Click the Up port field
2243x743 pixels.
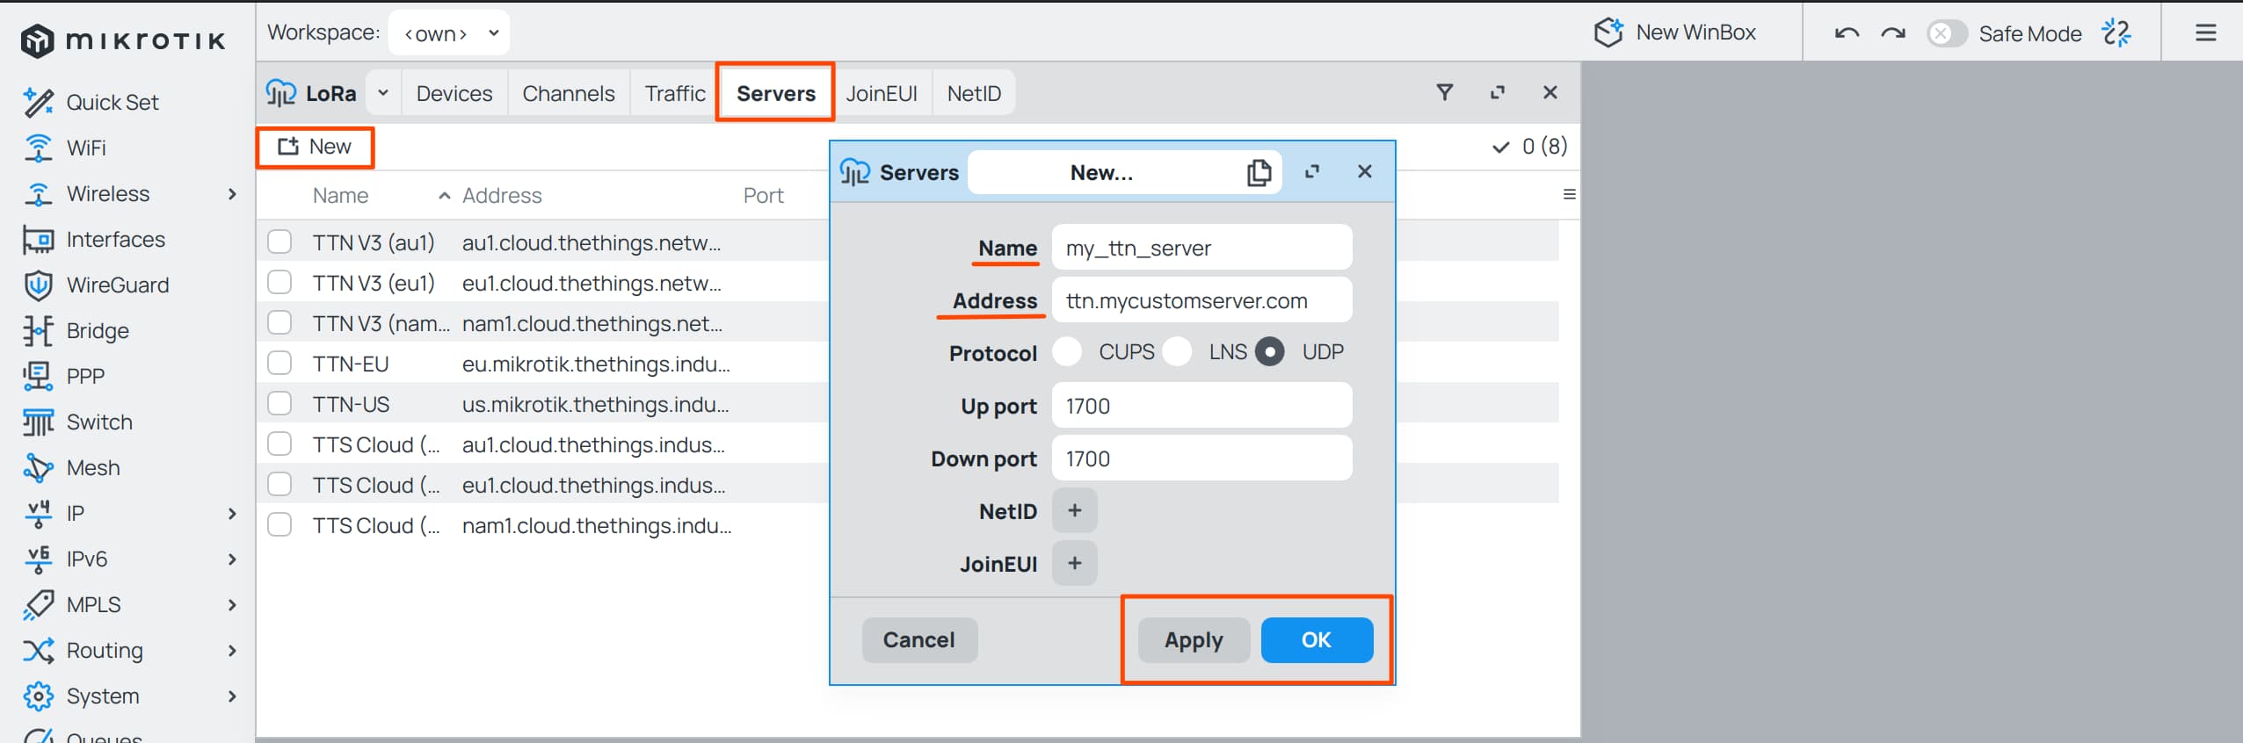click(1201, 406)
